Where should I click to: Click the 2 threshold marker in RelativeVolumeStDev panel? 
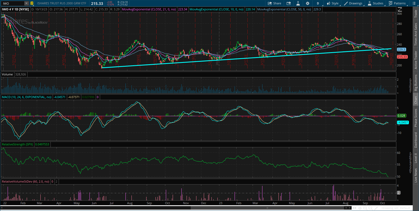coord(399,193)
